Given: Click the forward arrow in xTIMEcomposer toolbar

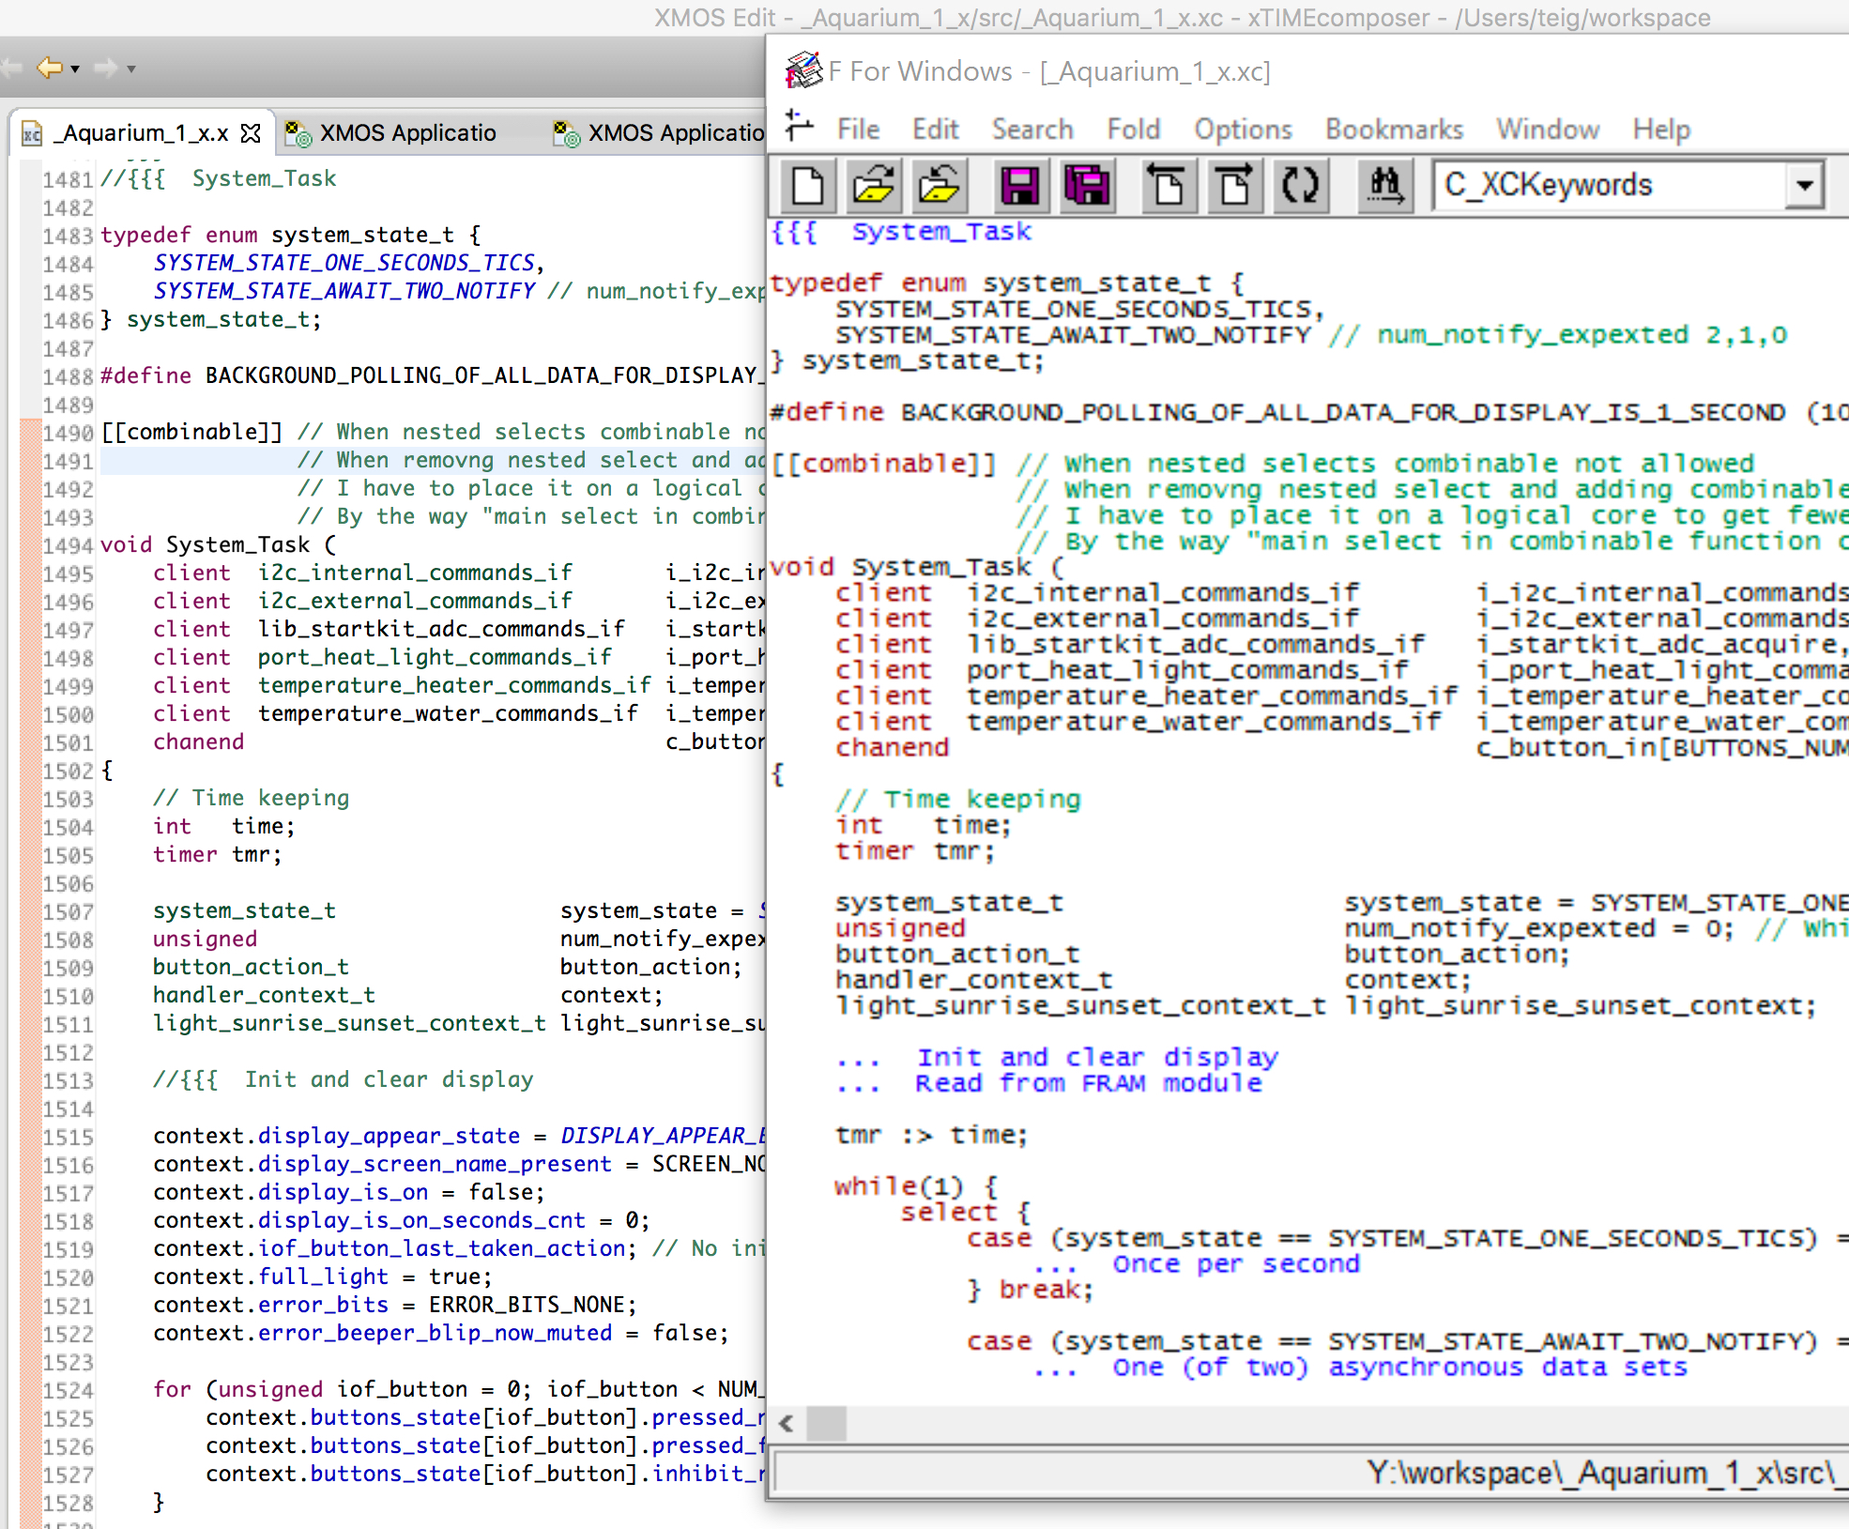Looking at the screenshot, I should tap(106, 68).
